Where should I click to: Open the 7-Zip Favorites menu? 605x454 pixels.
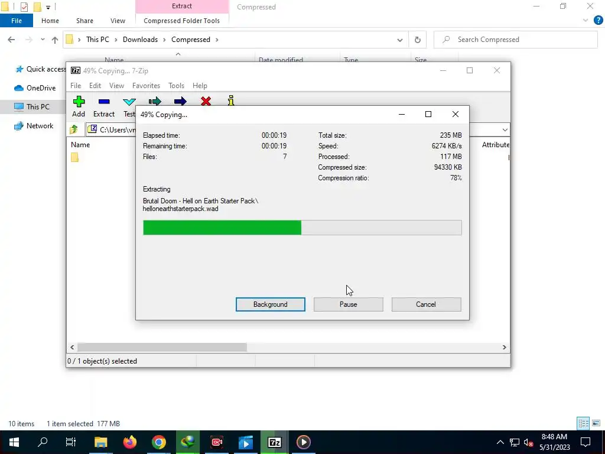click(x=146, y=86)
